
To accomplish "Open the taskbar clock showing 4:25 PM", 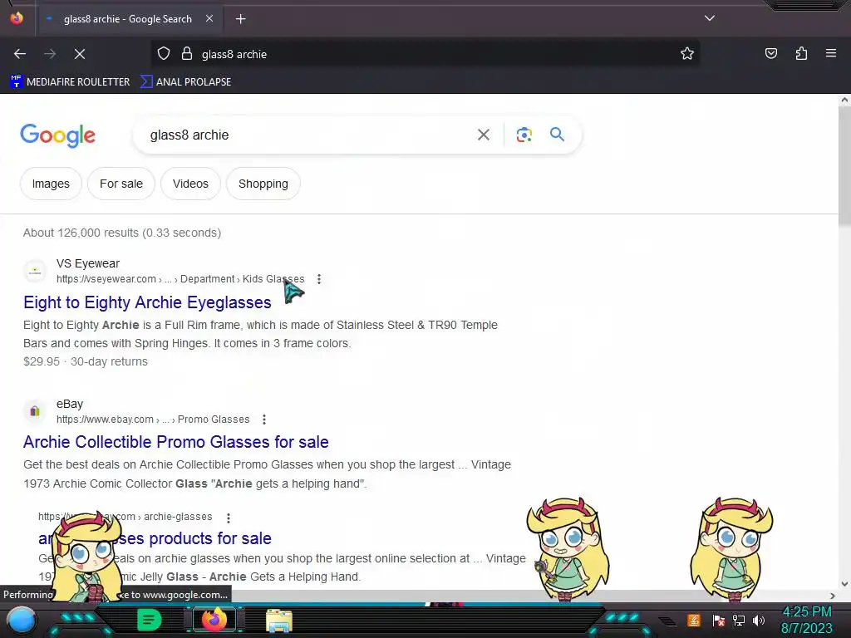I will point(806,620).
